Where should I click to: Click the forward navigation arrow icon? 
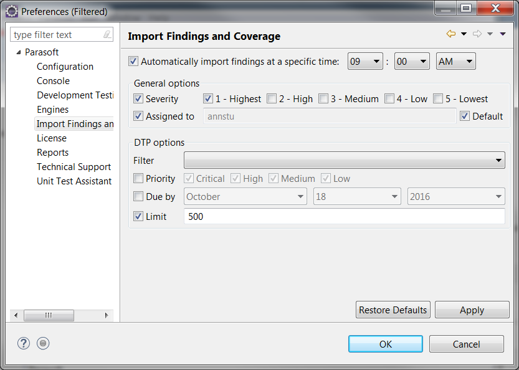pyautogui.click(x=477, y=34)
